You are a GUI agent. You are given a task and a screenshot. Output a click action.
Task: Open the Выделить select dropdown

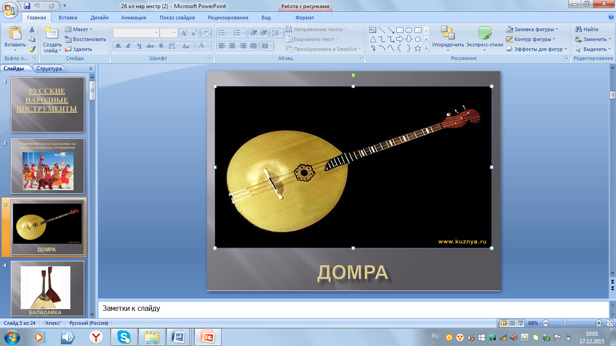pos(593,49)
